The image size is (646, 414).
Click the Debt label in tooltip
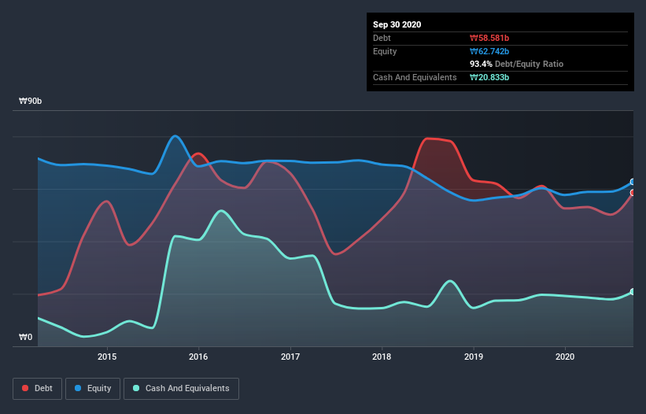pyautogui.click(x=382, y=38)
